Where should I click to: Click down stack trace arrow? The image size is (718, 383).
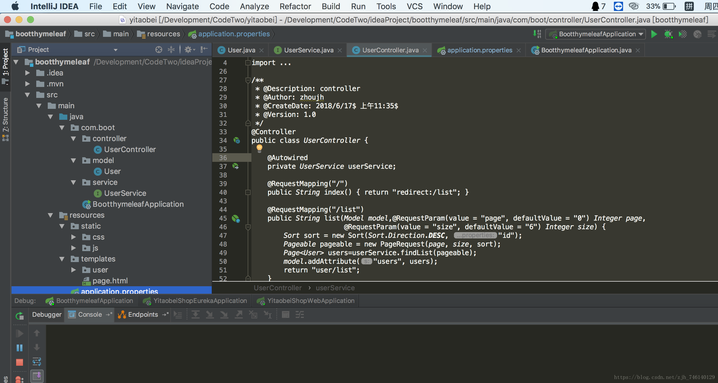(x=37, y=348)
